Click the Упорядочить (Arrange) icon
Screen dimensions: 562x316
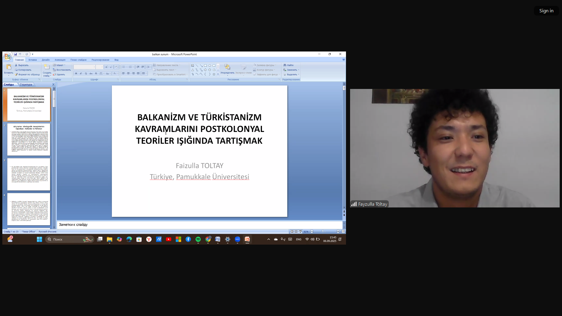[x=227, y=67]
